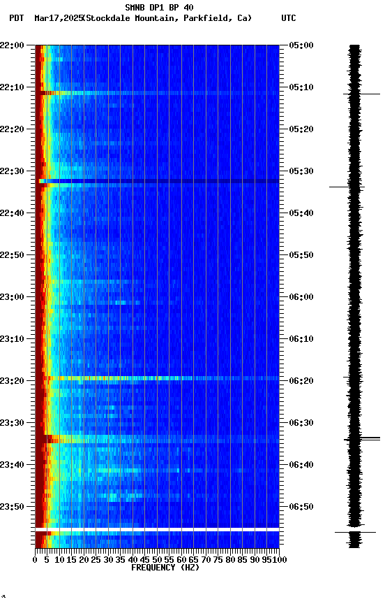
Task: Click the 10 Hz frequency axis label
Action: point(59,560)
